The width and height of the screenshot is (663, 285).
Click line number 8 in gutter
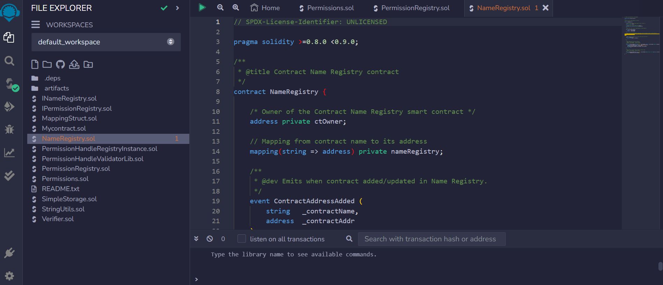[218, 92]
